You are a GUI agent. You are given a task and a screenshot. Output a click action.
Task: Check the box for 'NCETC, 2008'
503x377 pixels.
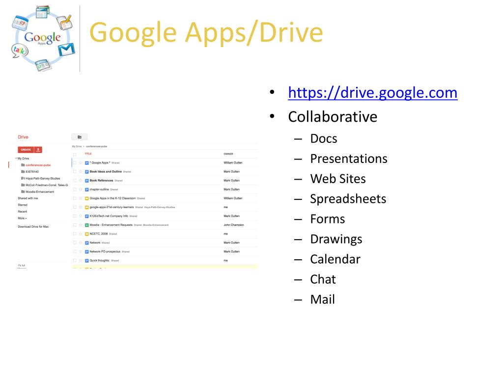(x=75, y=234)
